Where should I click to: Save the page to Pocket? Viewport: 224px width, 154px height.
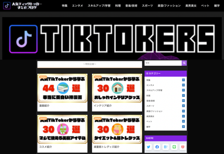pos(183,147)
